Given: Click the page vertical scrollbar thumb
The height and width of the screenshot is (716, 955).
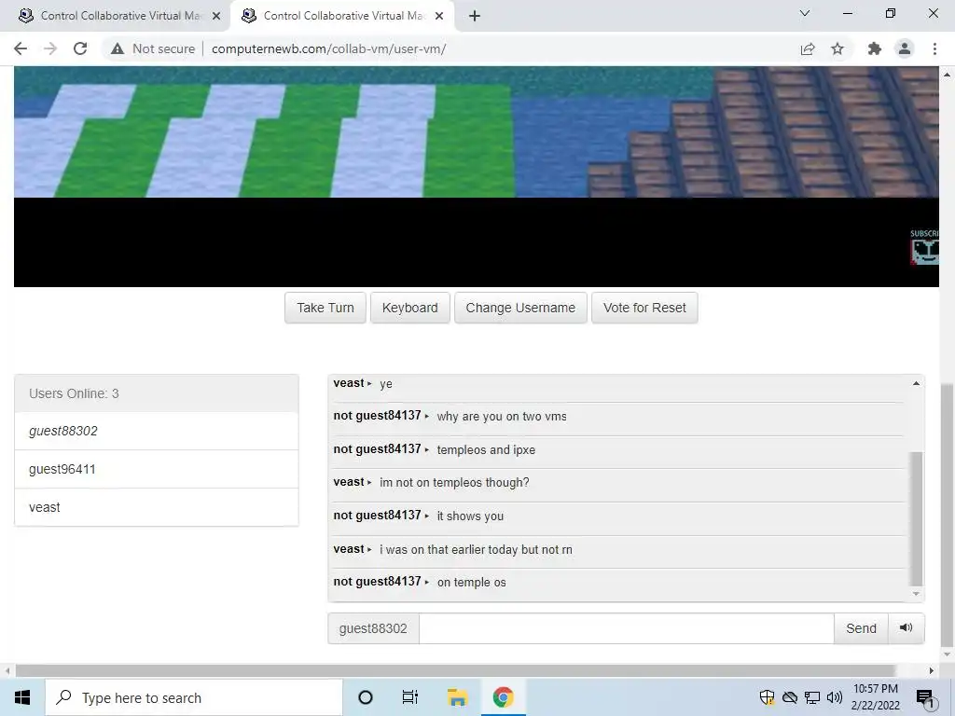Looking at the screenshot, I should (x=948, y=515).
